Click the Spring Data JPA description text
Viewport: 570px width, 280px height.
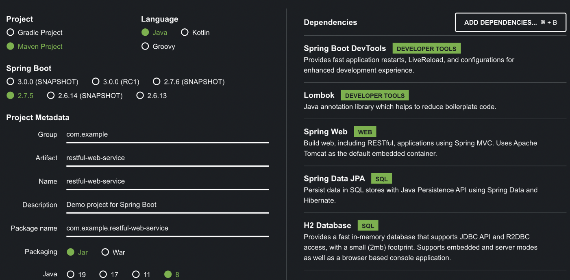click(421, 195)
